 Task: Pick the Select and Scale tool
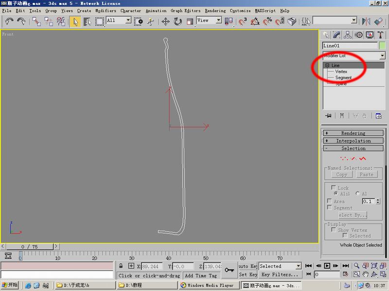[x=190, y=21]
